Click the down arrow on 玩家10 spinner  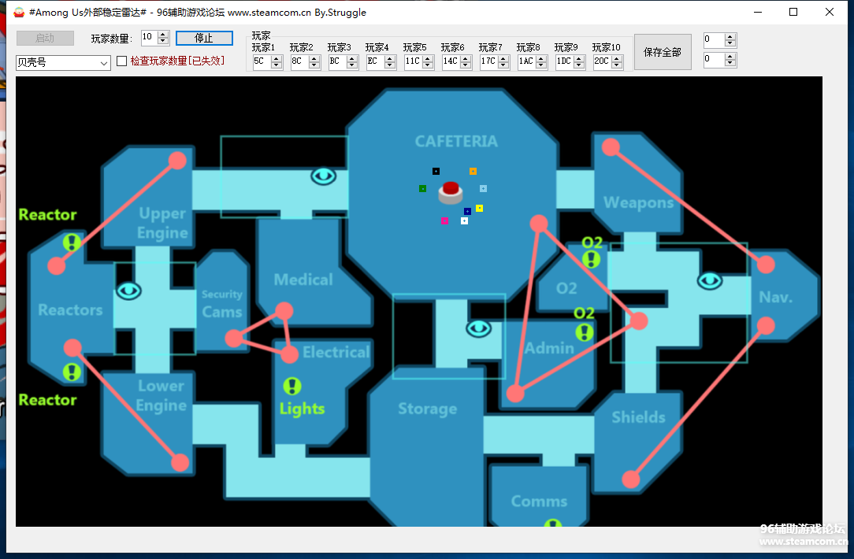[618, 65]
